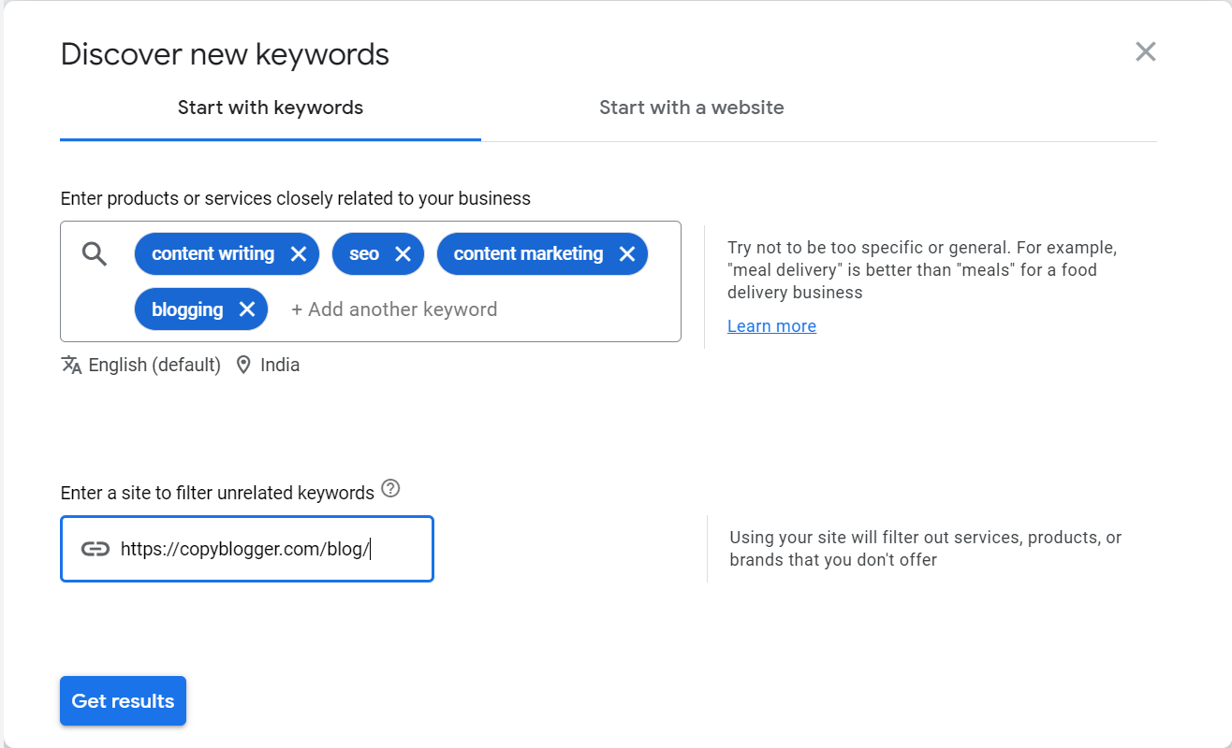The width and height of the screenshot is (1232, 748).
Task: Change the India location setting
Action: click(280, 366)
